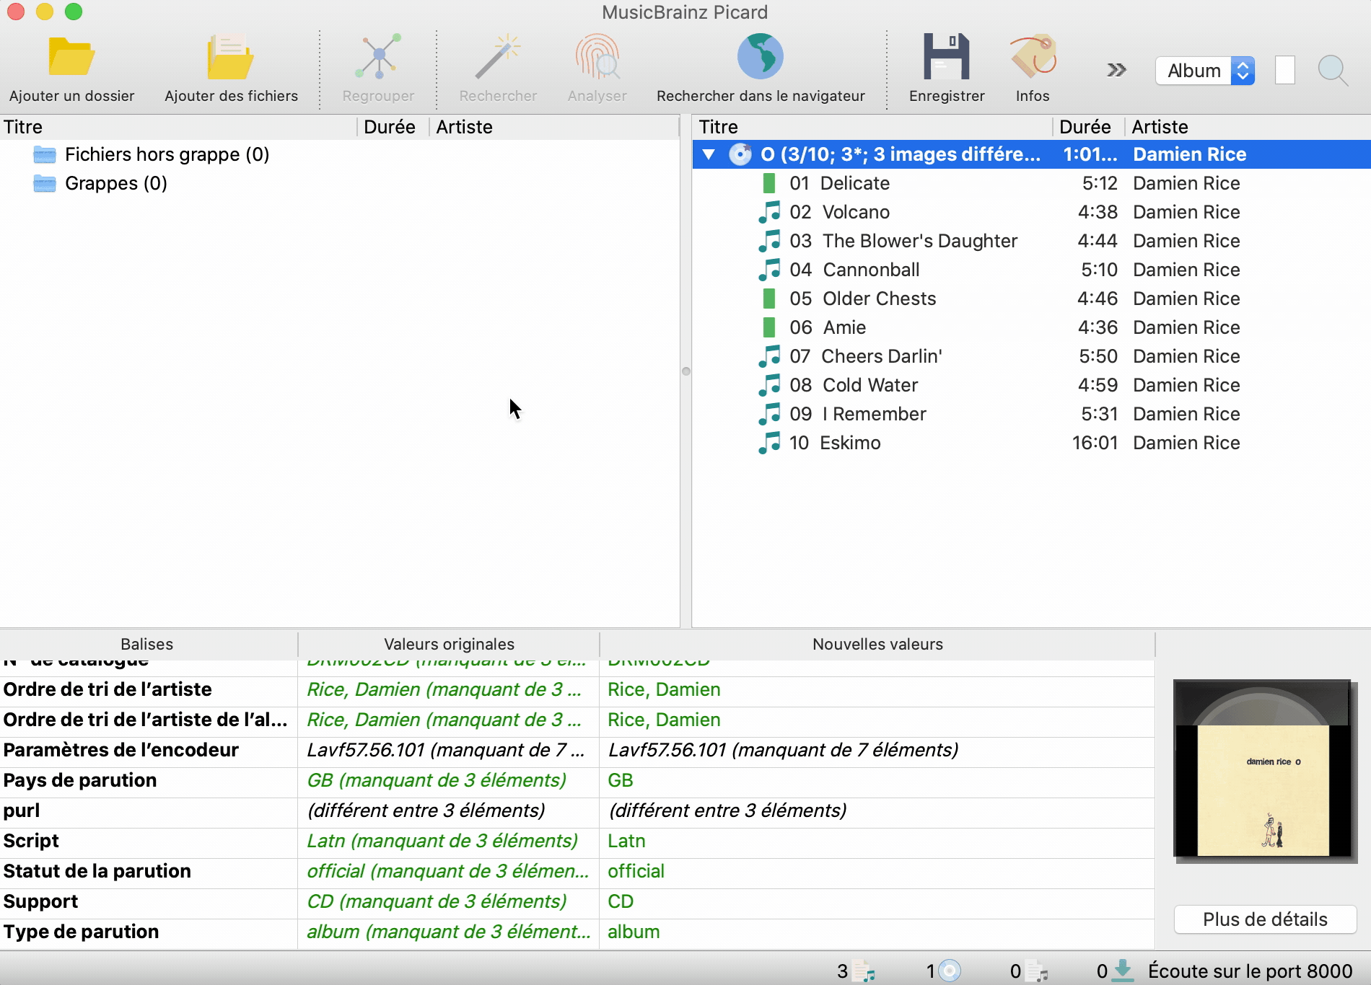Click the Ajouter un dossier folder icon

coord(71,56)
